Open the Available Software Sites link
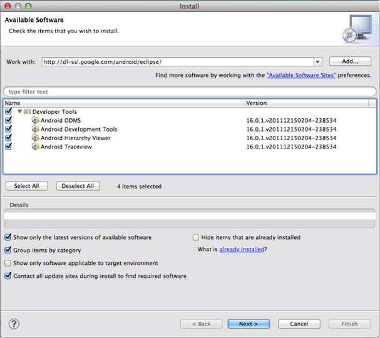 (x=301, y=75)
